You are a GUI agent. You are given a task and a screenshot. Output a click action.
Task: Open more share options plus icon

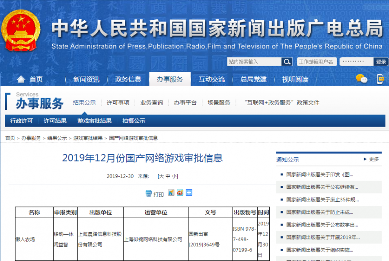pos(189,193)
